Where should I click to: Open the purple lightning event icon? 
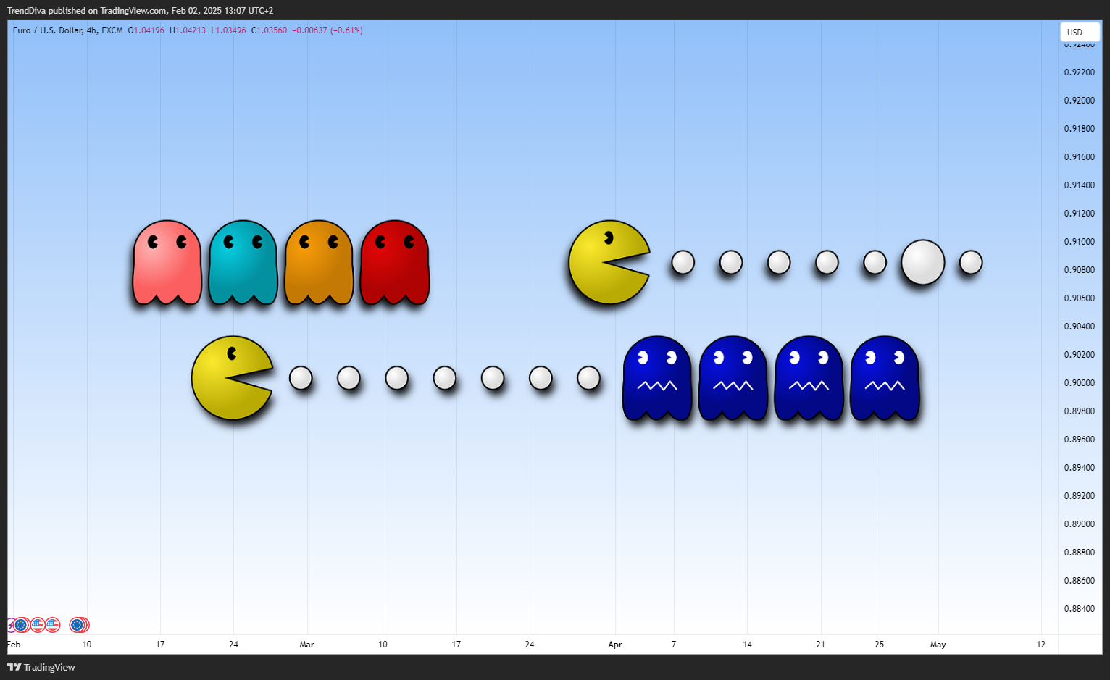10,625
